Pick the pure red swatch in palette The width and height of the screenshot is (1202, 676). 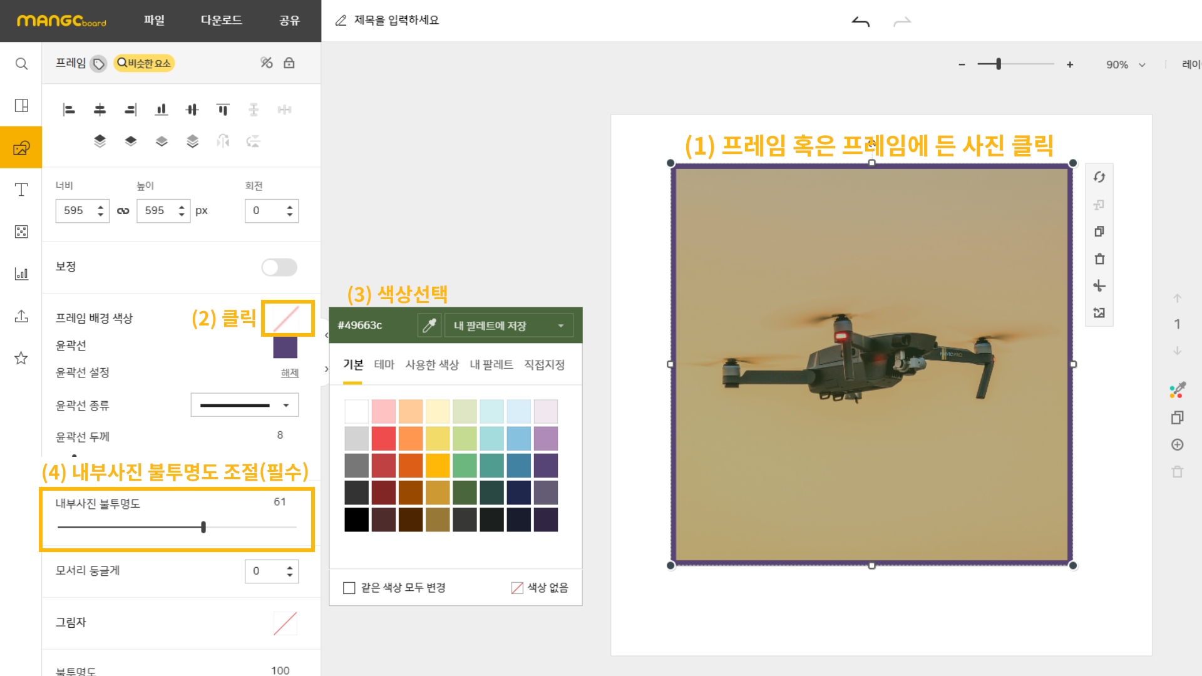point(384,439)
